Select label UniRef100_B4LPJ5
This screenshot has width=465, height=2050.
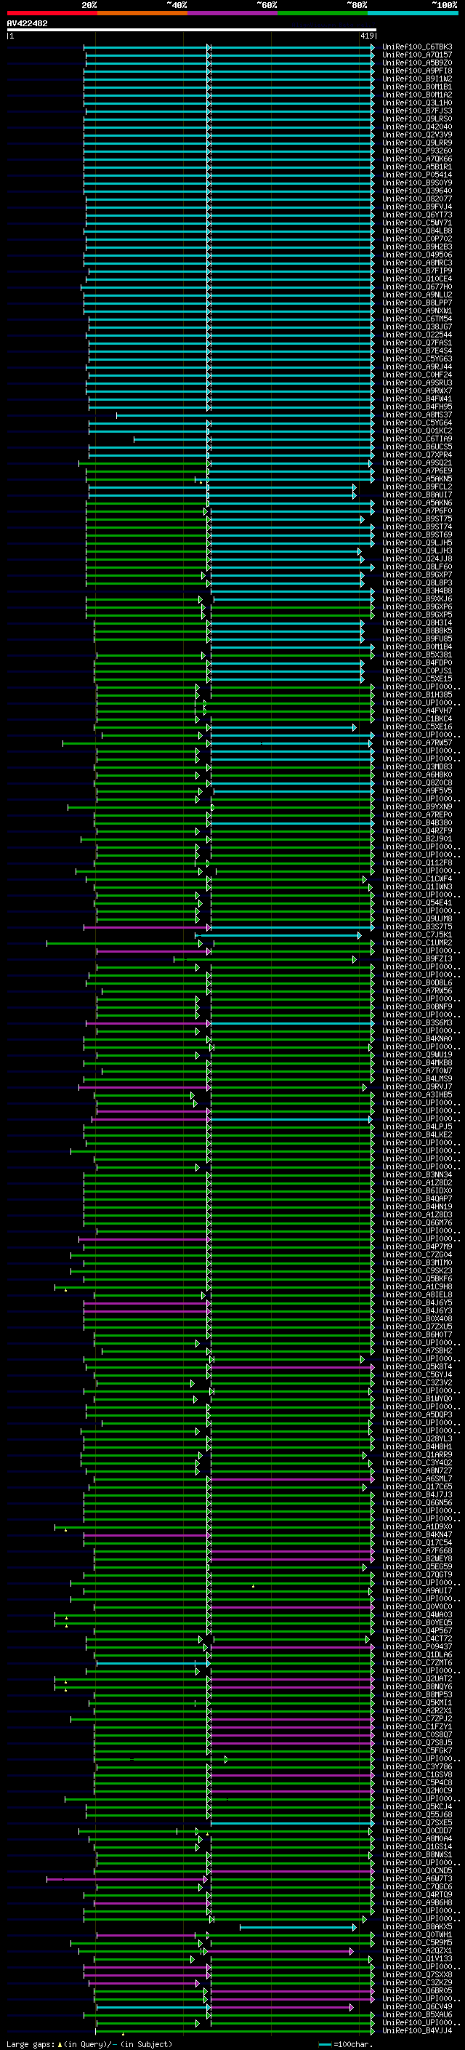coord(417,1128)
